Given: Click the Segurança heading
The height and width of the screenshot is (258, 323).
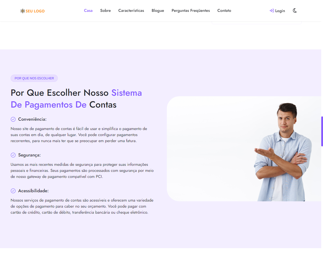Looking at the screenshot, I should point(29,155).
